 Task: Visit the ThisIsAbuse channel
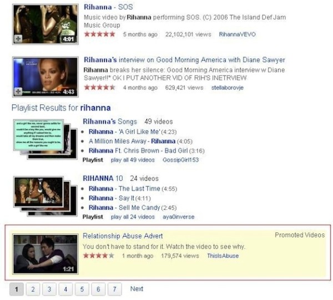pyautogui.click(x=223, y=256)
